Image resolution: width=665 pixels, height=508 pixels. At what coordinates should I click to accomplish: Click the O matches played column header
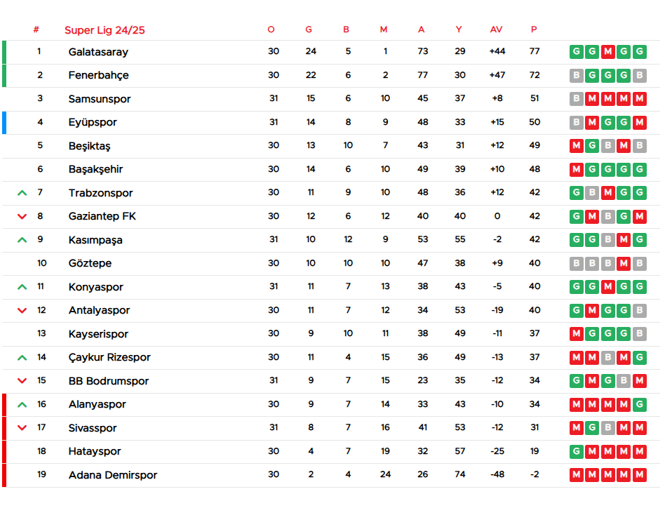pos(271,29)
